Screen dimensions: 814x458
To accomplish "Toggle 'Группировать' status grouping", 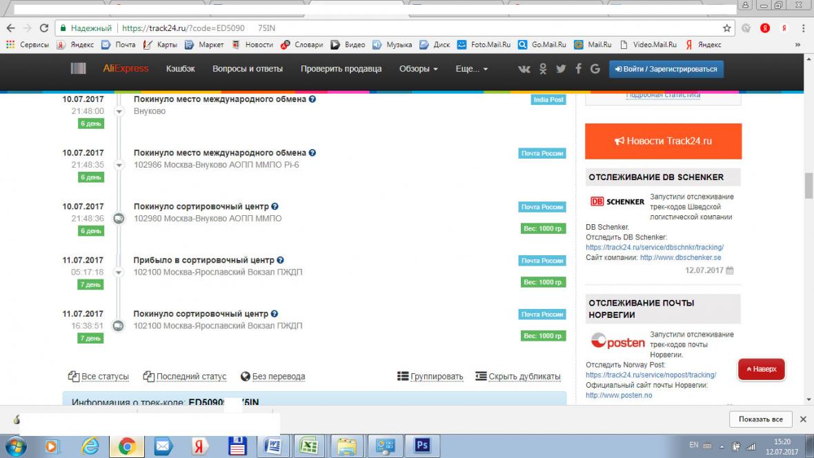I will pyautogui.click(x=430, y=377).
